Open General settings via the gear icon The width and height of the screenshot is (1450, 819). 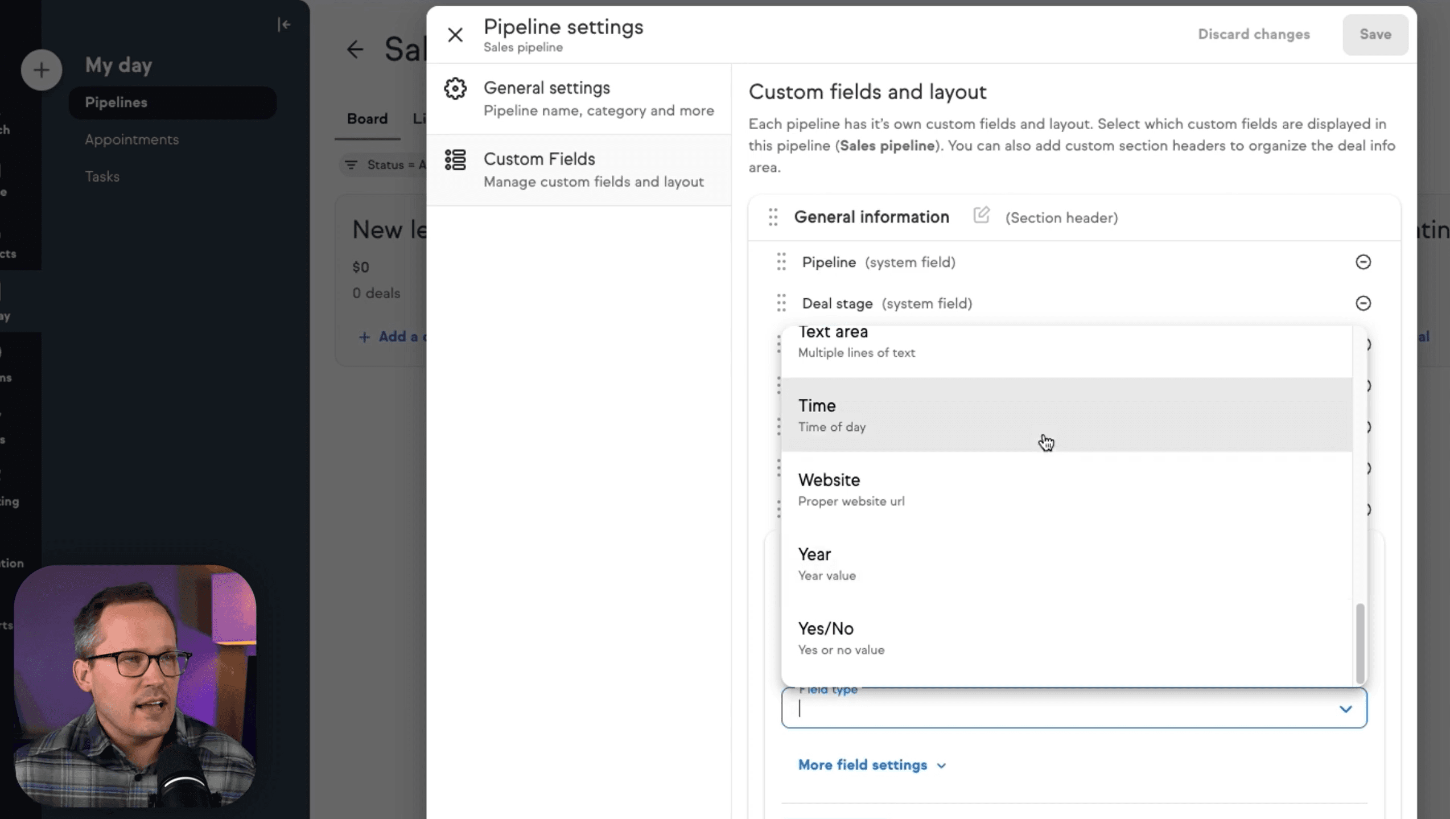point(455,88)
